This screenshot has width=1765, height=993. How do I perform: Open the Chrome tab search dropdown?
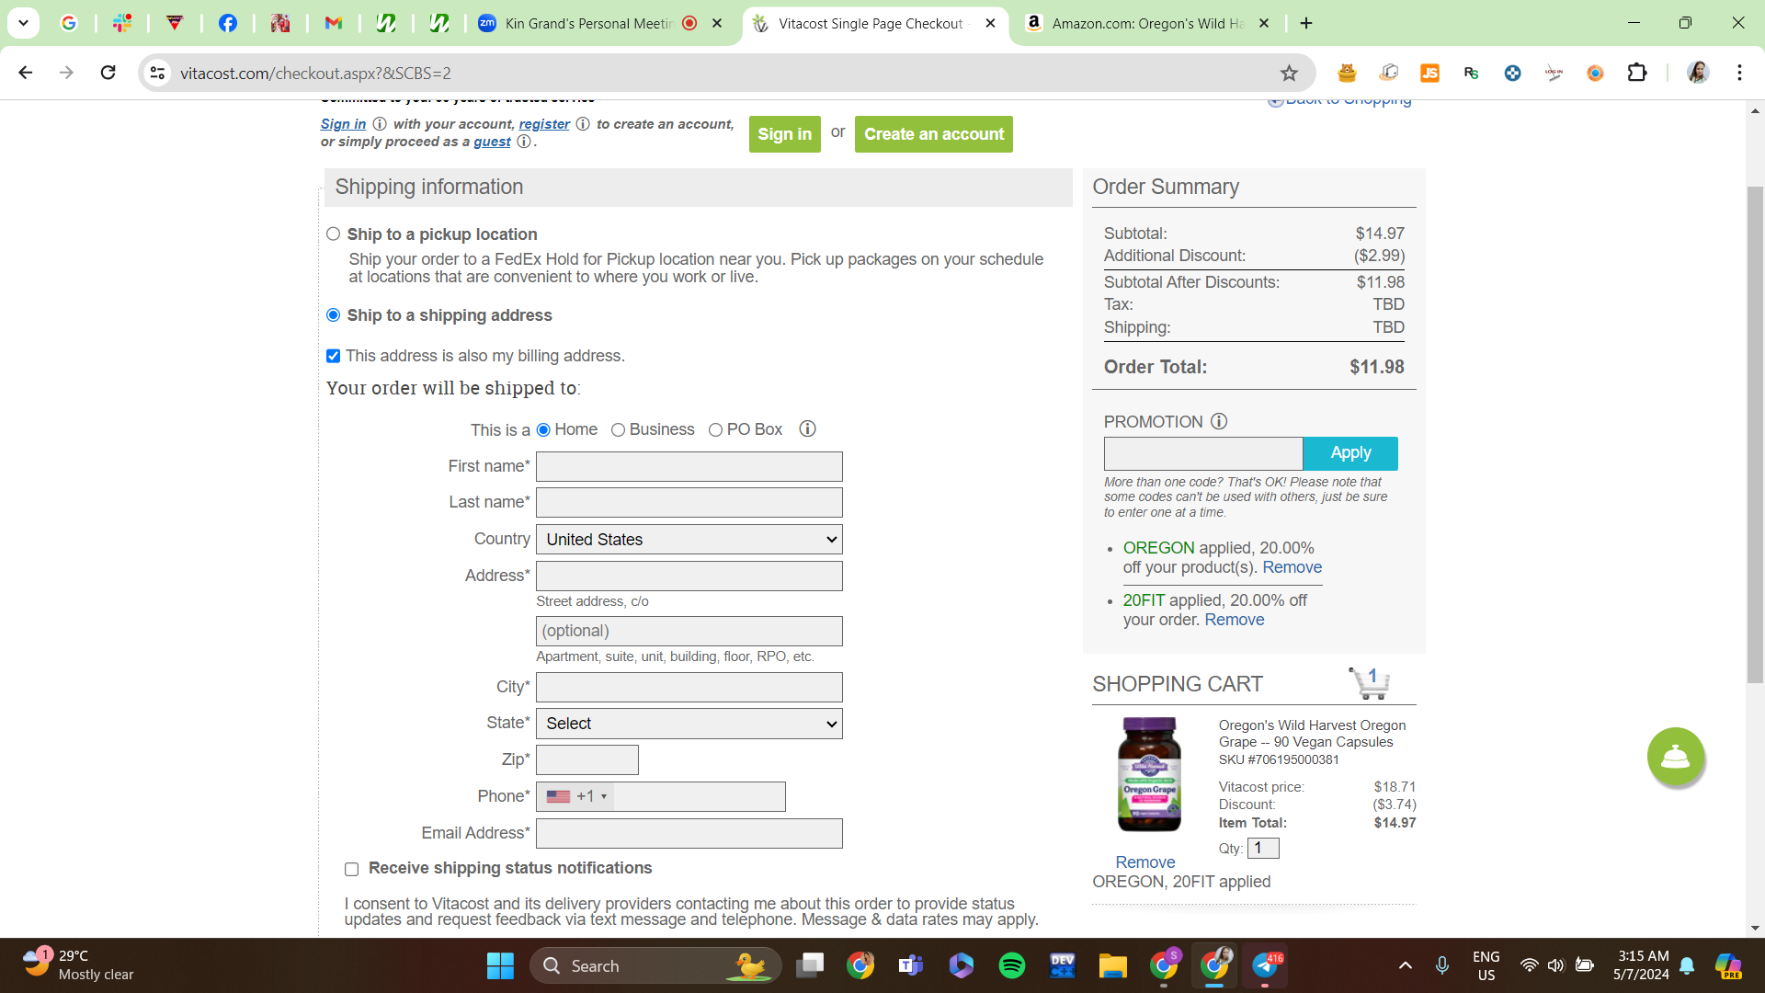(x=23, y=23)
